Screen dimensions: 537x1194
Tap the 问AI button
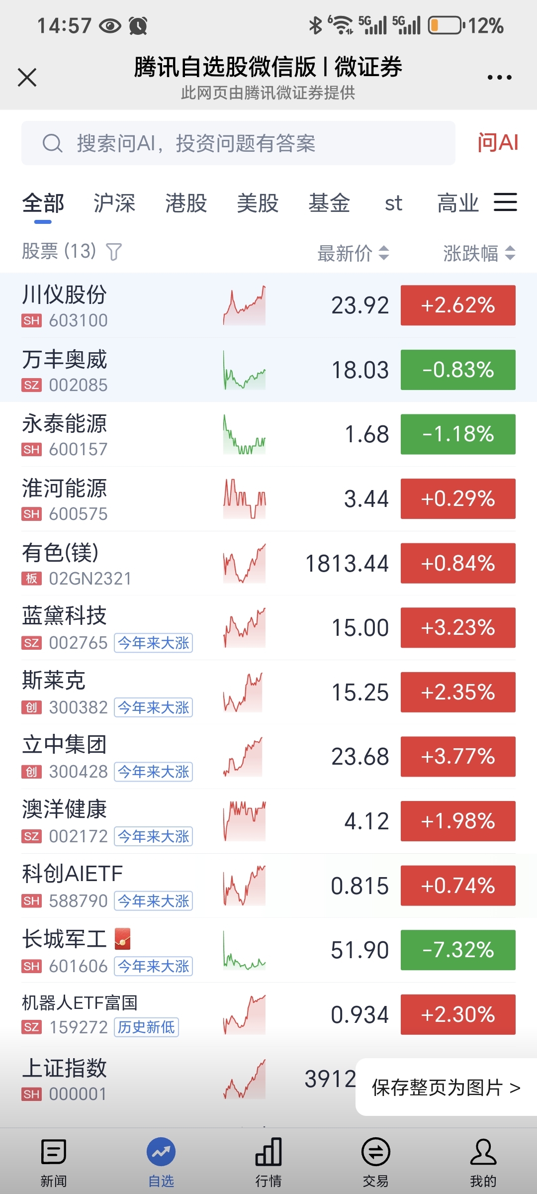[497, 143]
